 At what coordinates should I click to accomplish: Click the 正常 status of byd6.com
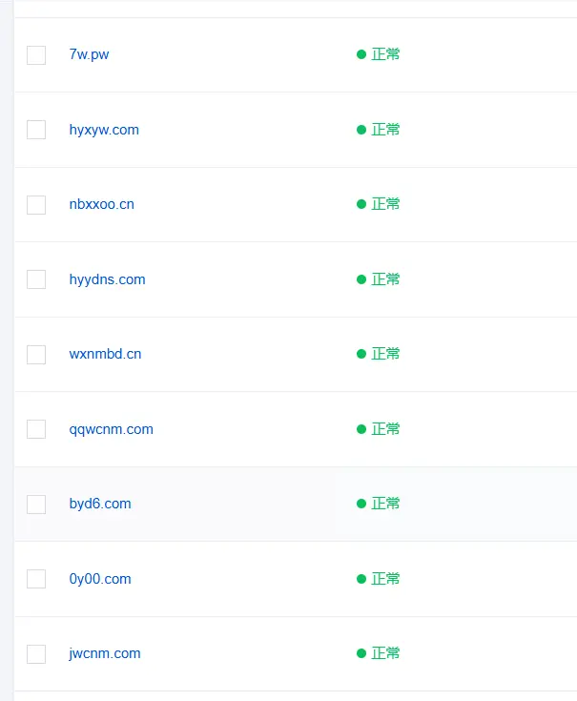385,504
